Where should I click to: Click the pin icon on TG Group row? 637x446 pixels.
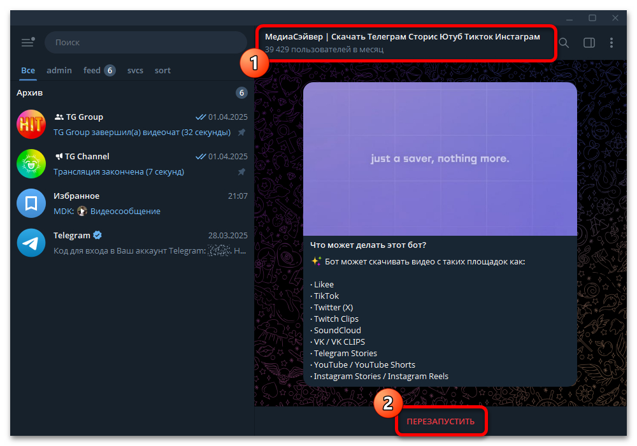coord(241,133)
